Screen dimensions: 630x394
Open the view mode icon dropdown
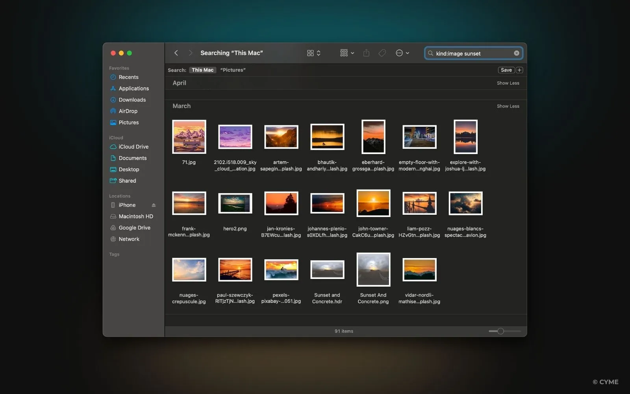pos(314,53)
